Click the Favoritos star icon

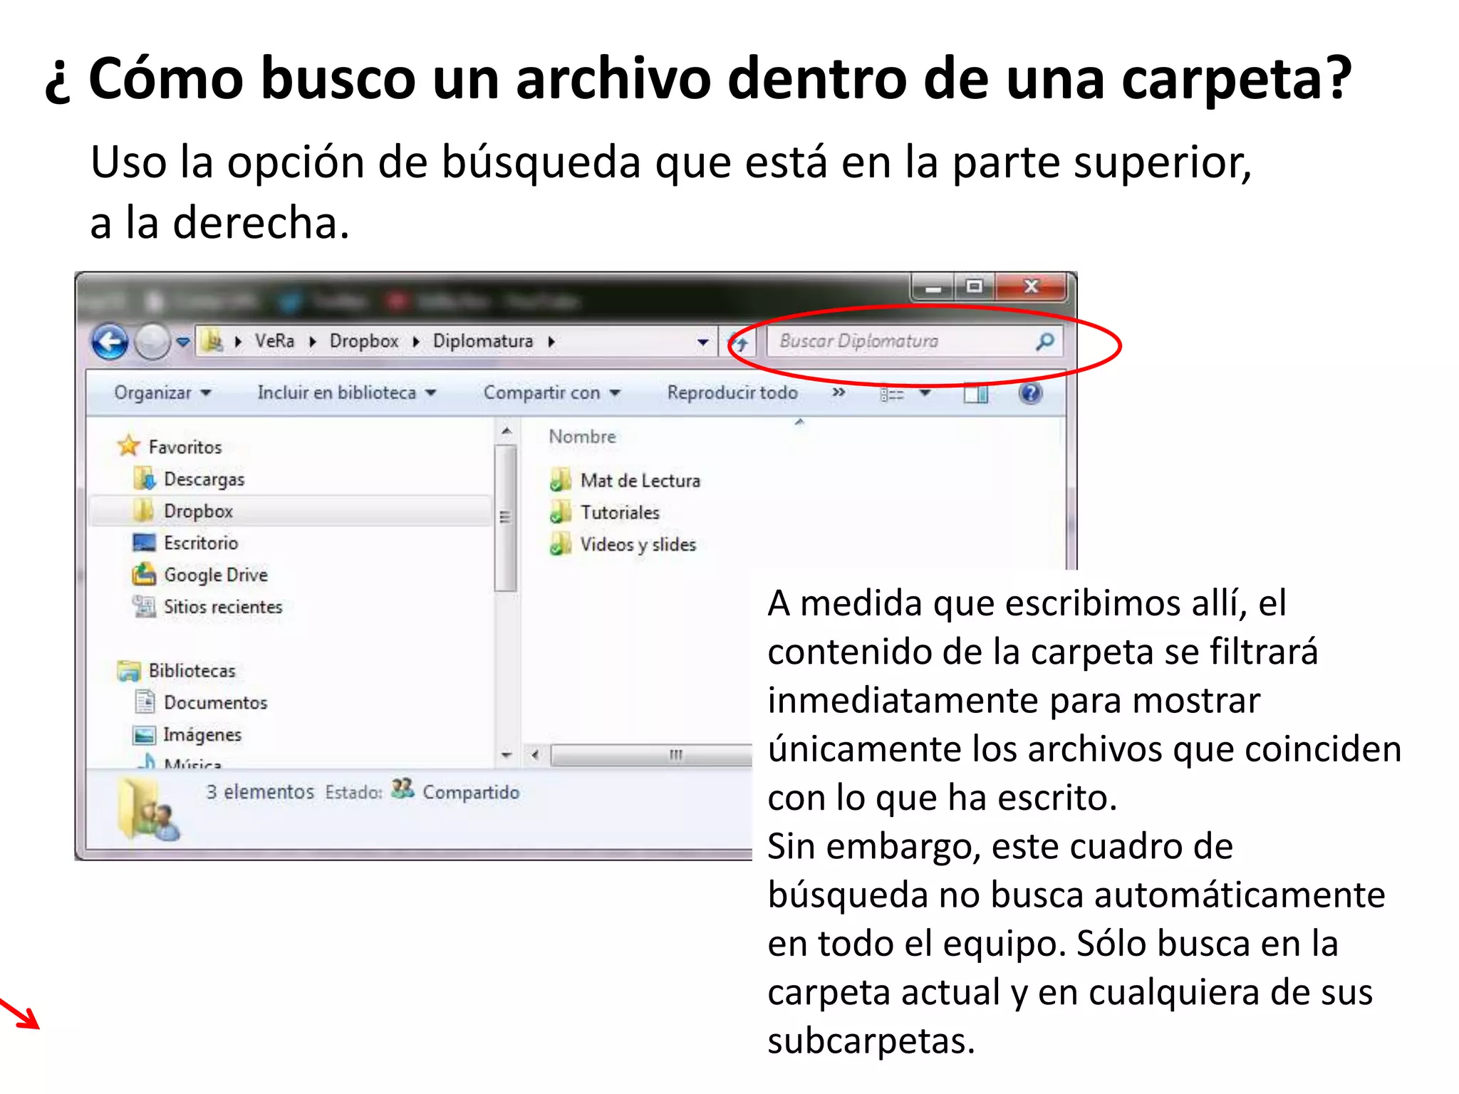tap(128, 446)
